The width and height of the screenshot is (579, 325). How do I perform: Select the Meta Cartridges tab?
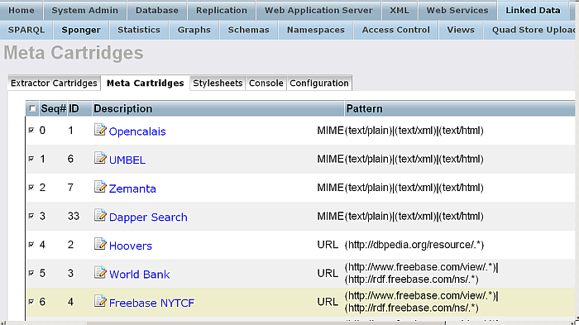pyautogui.click(x=145, y=83)
